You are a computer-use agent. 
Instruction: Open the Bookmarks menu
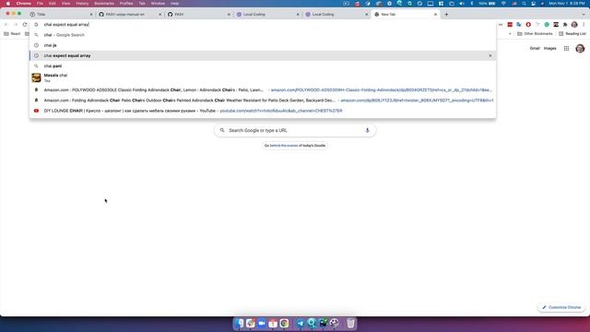104,4
